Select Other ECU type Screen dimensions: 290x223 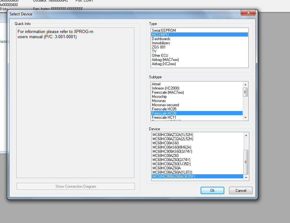tap(200, 56)
